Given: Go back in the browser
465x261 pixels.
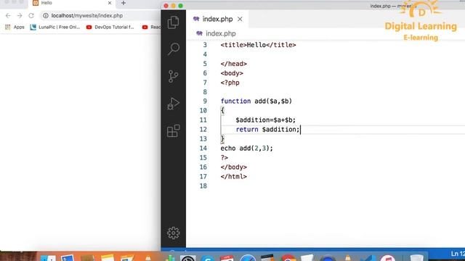Looking at the screenshot, I should click(8, 16).
